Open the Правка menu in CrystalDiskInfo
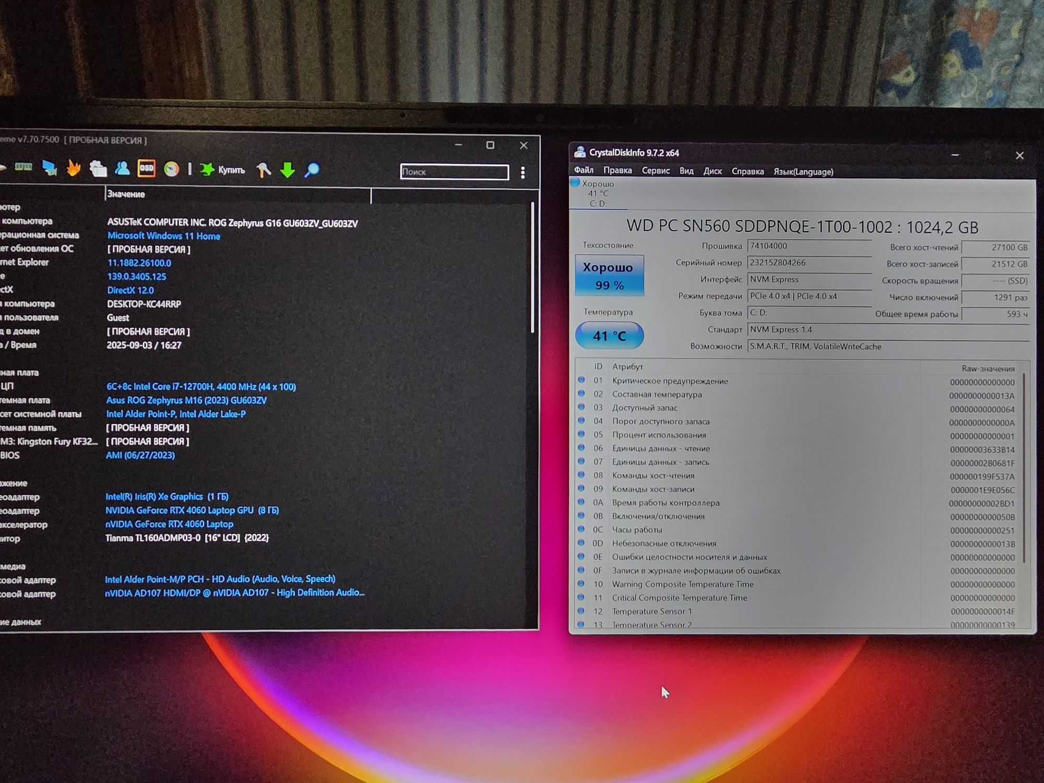1044x783 pixels. (x=618, y=171)
